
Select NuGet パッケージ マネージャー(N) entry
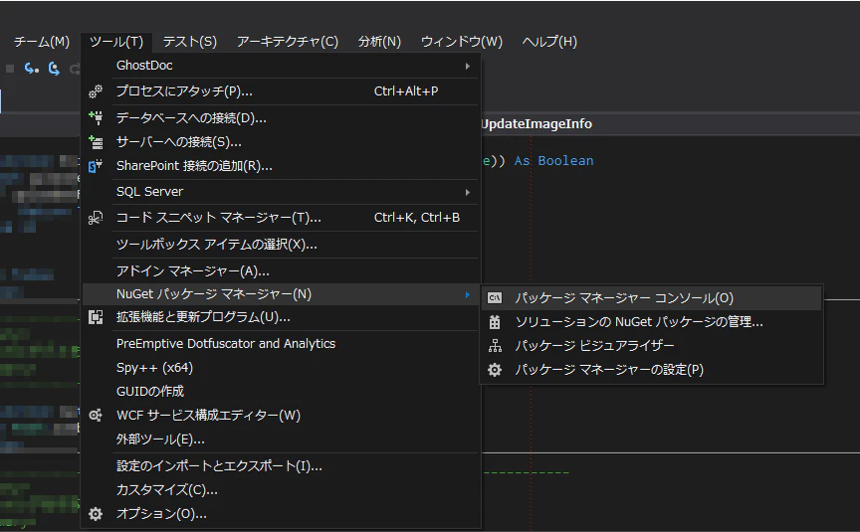click(281, 294)
